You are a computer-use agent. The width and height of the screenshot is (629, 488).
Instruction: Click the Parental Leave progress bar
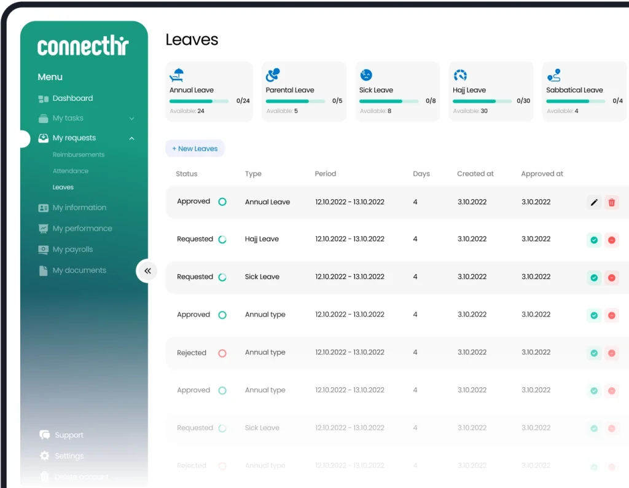(x=295, y=101)
